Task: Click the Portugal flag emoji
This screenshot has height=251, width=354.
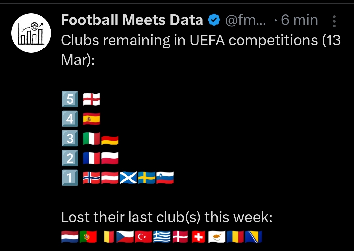Action: (x=89, y=237)
